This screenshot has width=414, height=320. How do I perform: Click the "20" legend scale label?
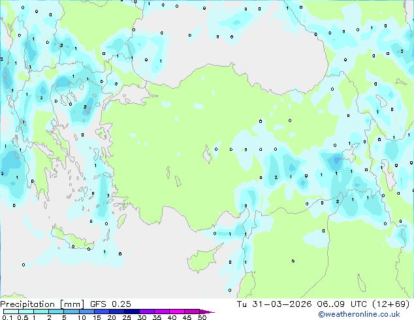coord(112,317)
